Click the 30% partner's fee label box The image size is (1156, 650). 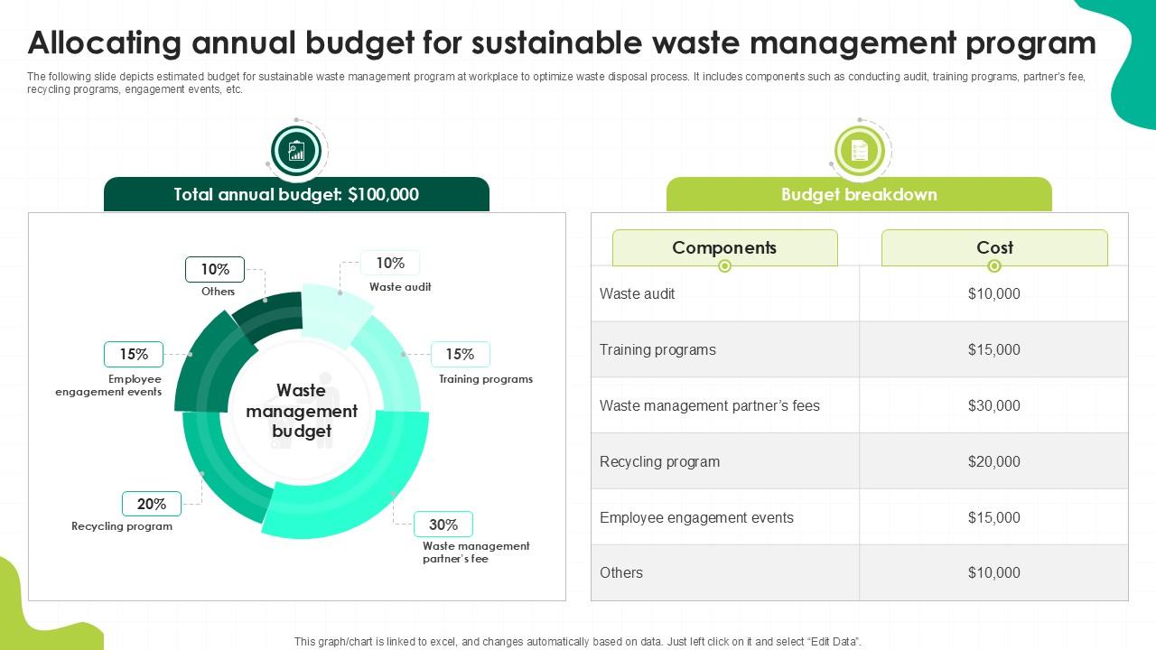(x=443, y=525)
